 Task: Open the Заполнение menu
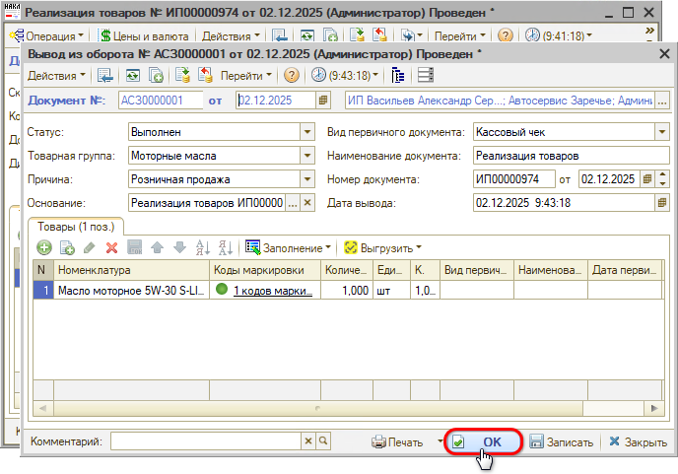[x=288, y=247]
